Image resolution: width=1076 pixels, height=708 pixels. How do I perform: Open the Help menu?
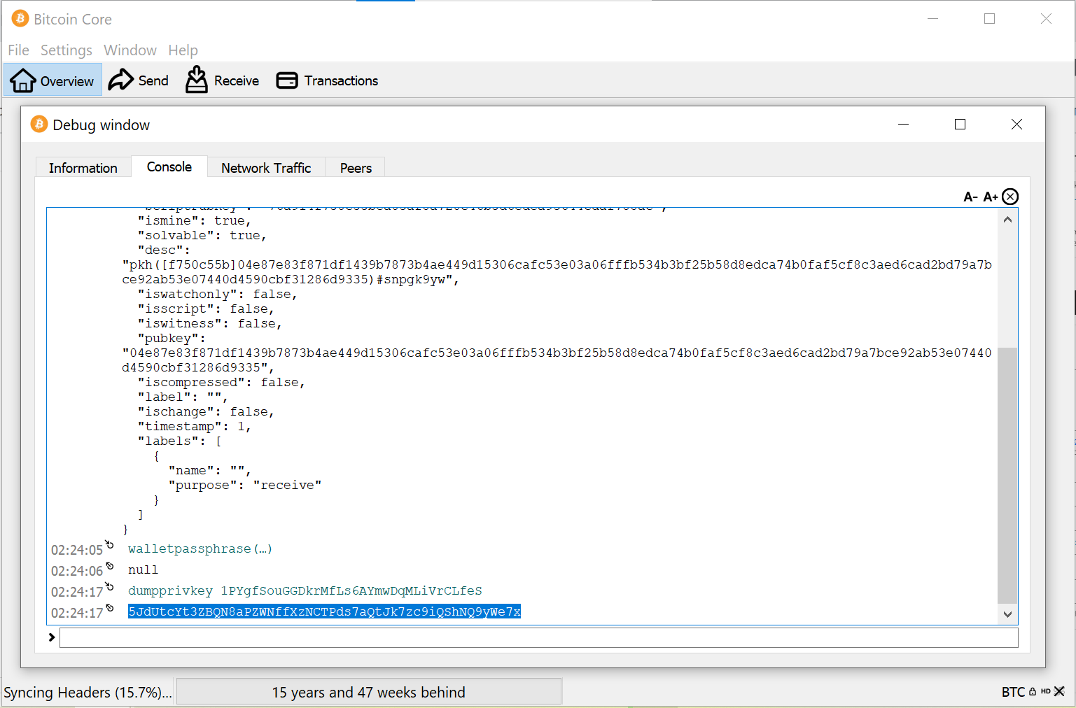(183, 50)
